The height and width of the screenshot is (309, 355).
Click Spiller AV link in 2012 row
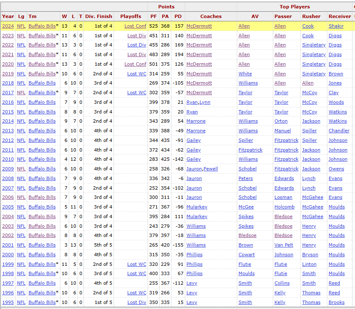point(246,141)
